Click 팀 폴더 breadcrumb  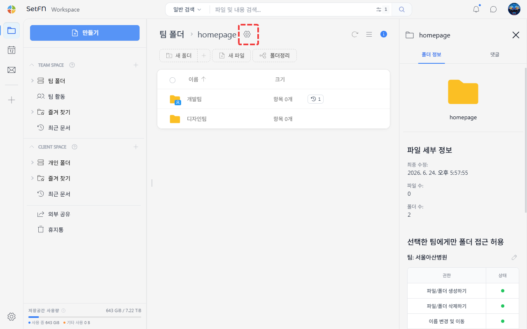pyautogui.click(x=172, y=35)
